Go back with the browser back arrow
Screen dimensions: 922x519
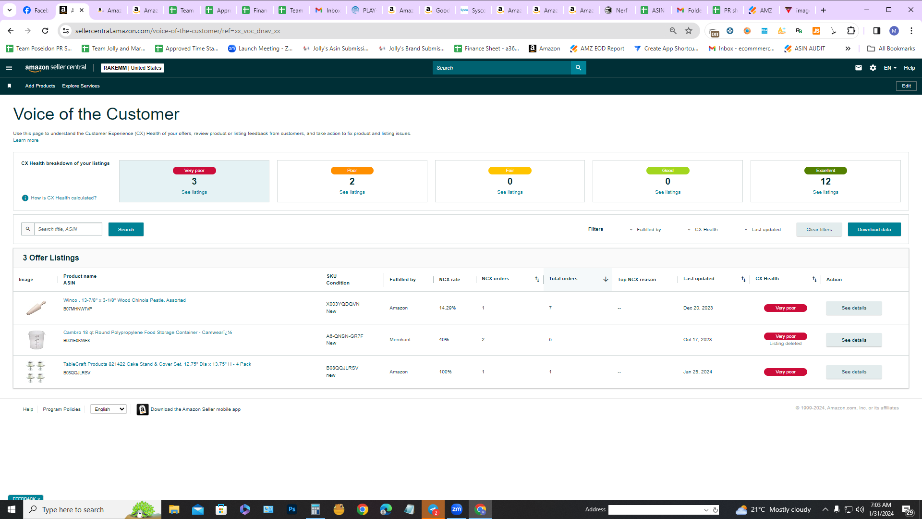11,31
